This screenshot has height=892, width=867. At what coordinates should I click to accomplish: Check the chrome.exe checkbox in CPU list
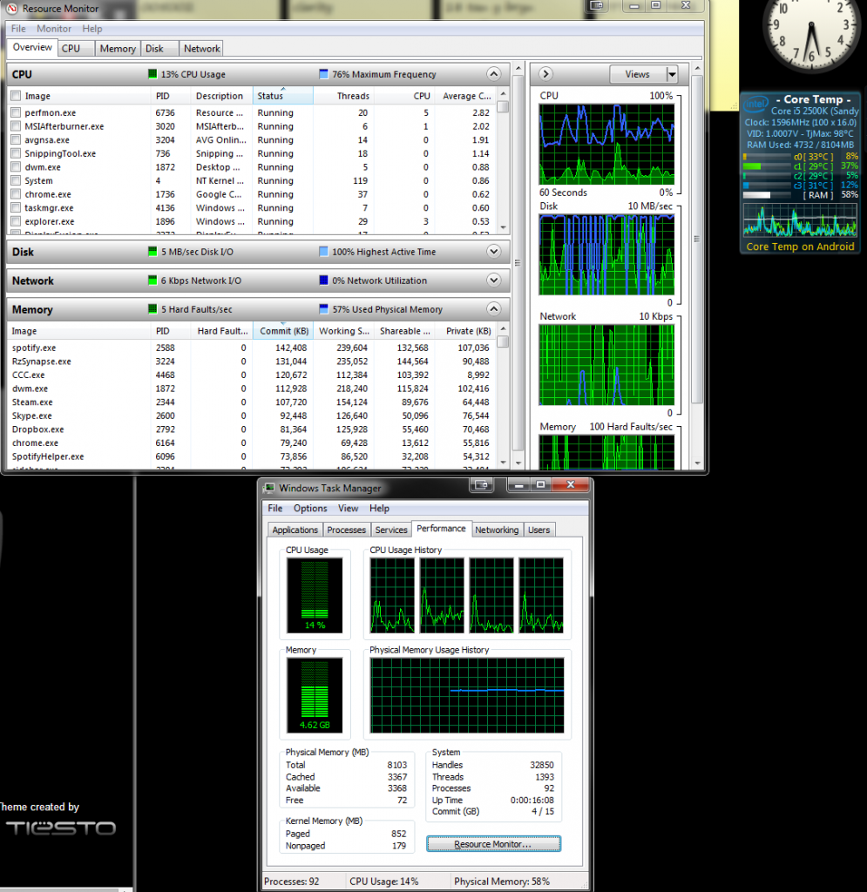click(x=16, y=194)
